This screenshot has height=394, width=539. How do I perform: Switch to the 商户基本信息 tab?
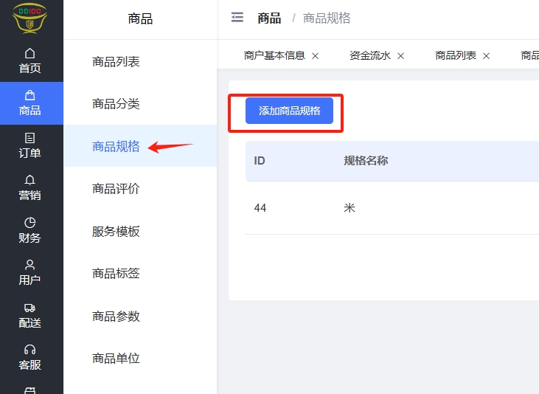click(274, 56)
